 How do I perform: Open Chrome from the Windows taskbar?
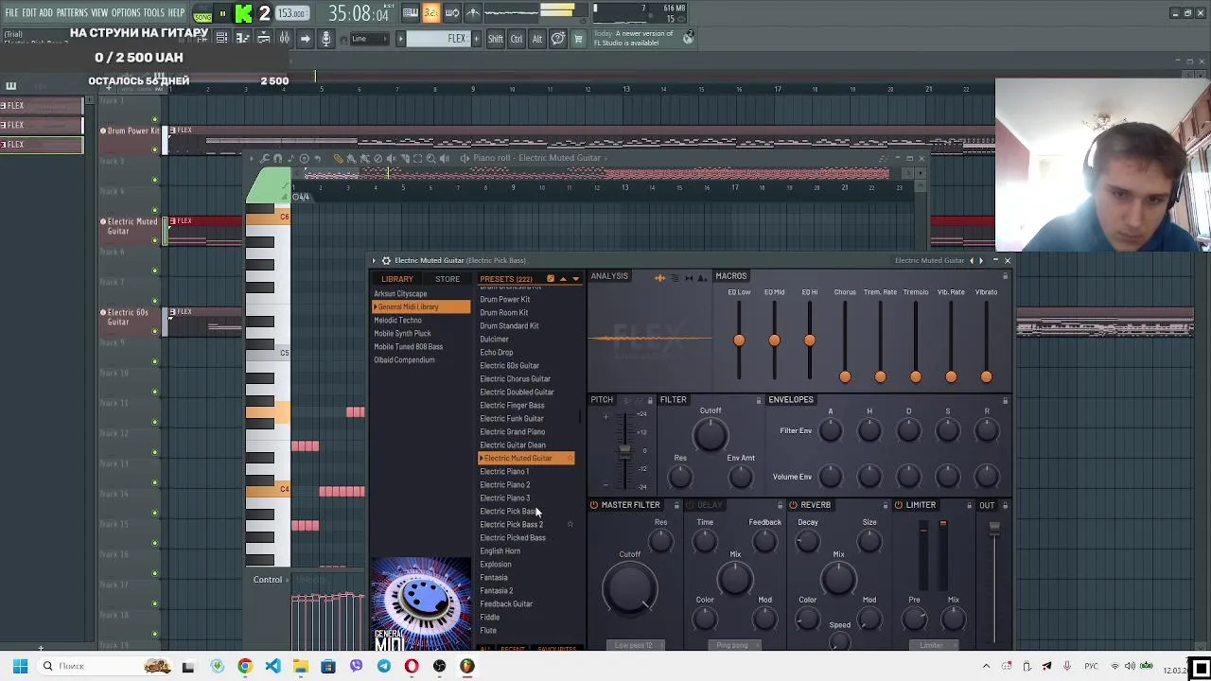point(245,666)
